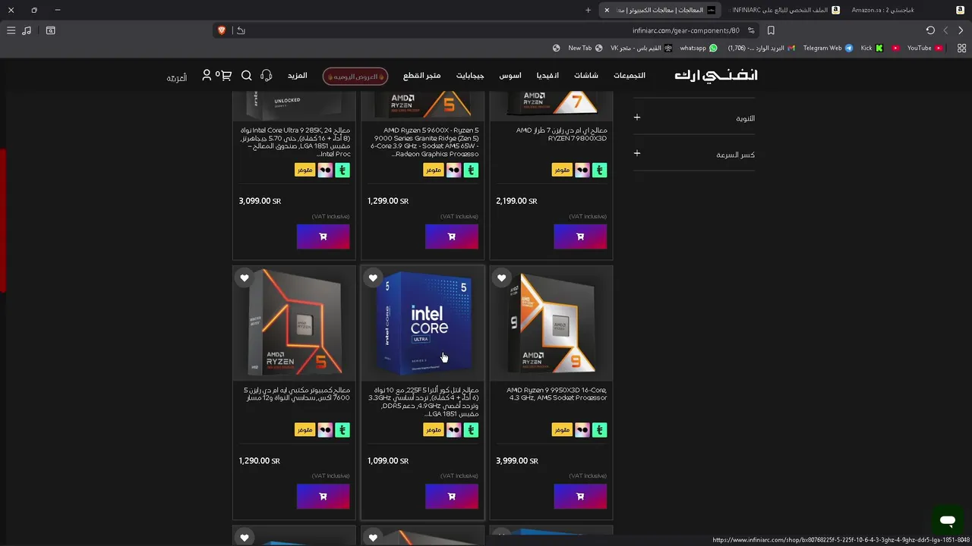
Task: Add the Intel Core Ultra 9 285K to cart
Action: [323, 237]
